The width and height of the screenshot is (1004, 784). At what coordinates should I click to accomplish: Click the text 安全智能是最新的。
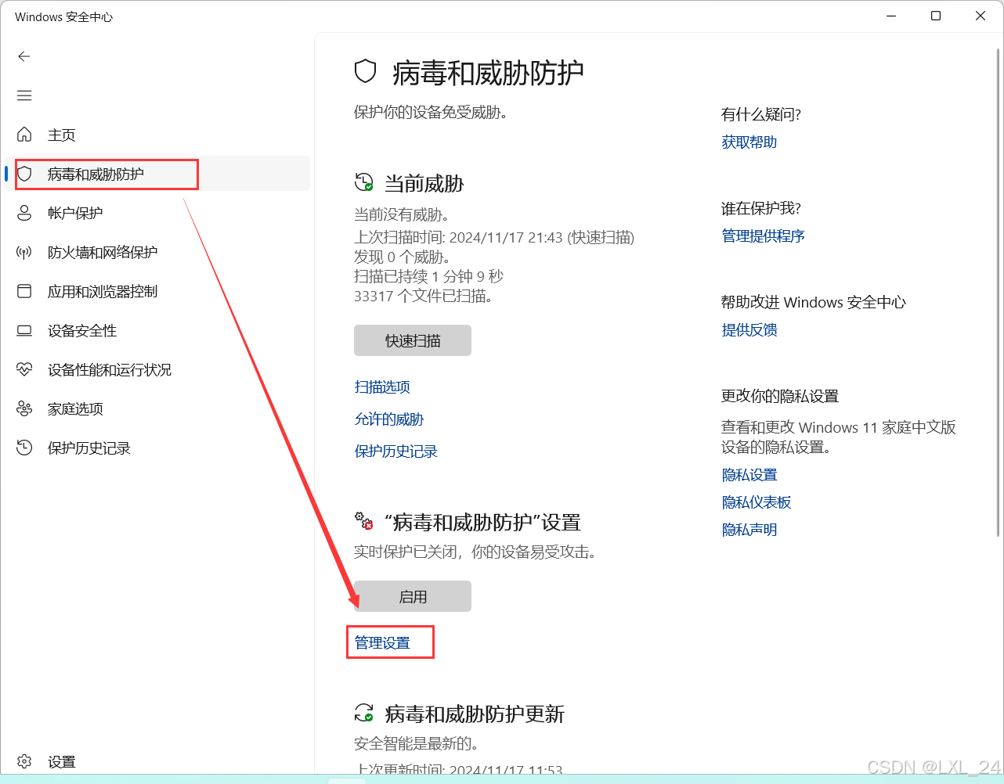click(x=416, y=742)
